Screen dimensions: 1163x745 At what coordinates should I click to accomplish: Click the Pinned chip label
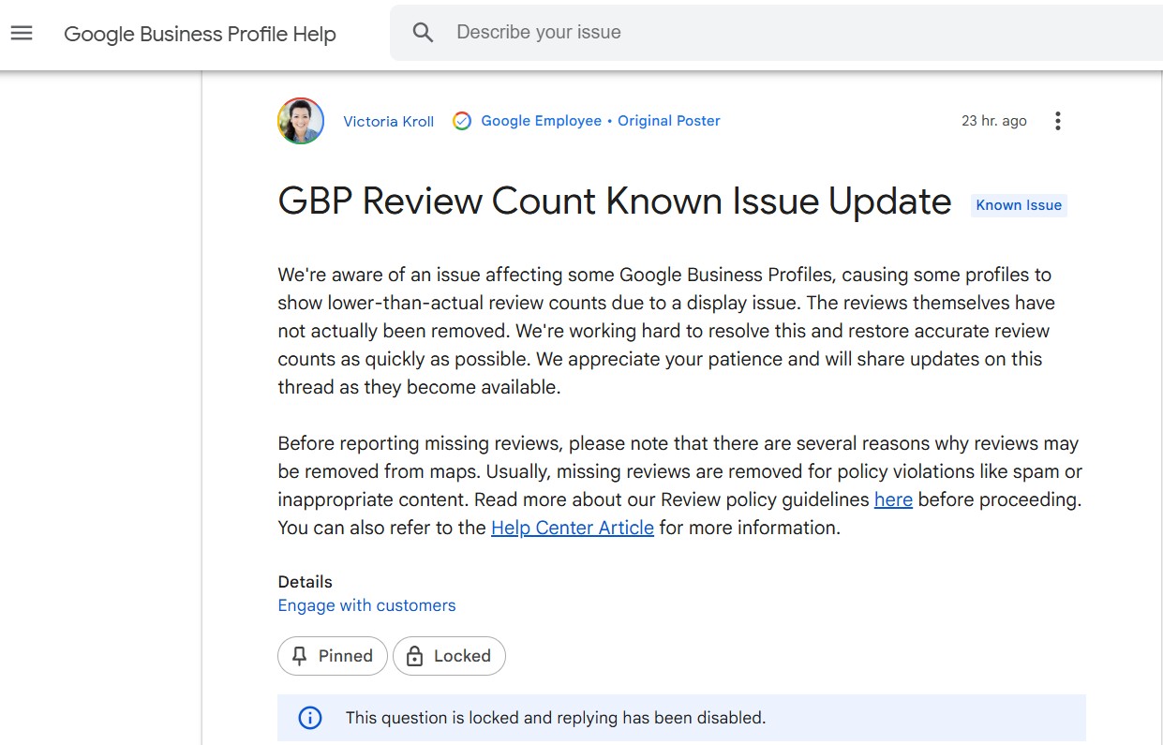tap(346, 656)
